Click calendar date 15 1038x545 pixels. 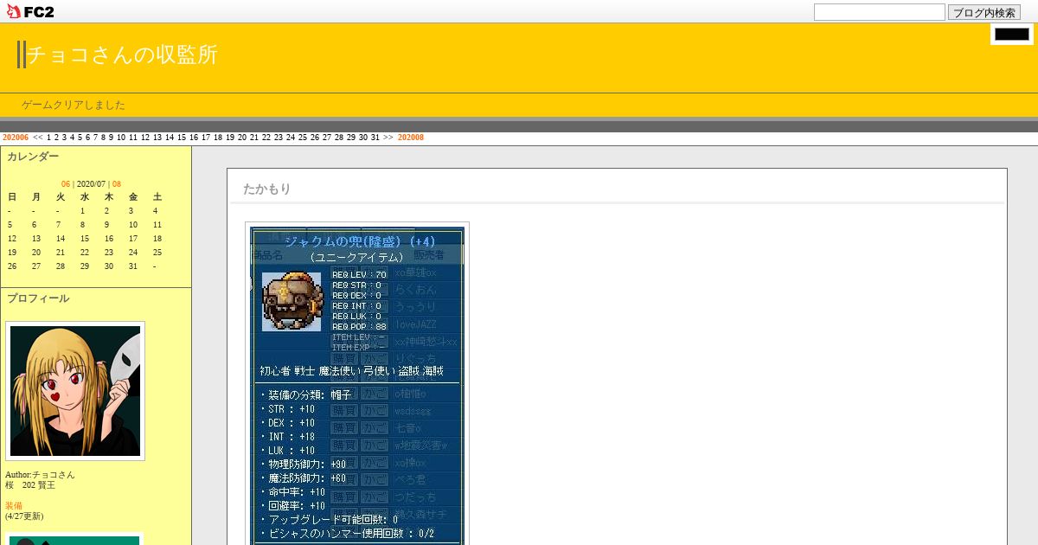[x=85, y=238]
